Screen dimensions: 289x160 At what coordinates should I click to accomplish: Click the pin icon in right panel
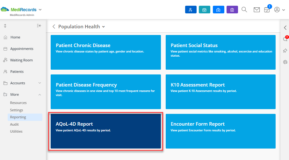point(285,51)
